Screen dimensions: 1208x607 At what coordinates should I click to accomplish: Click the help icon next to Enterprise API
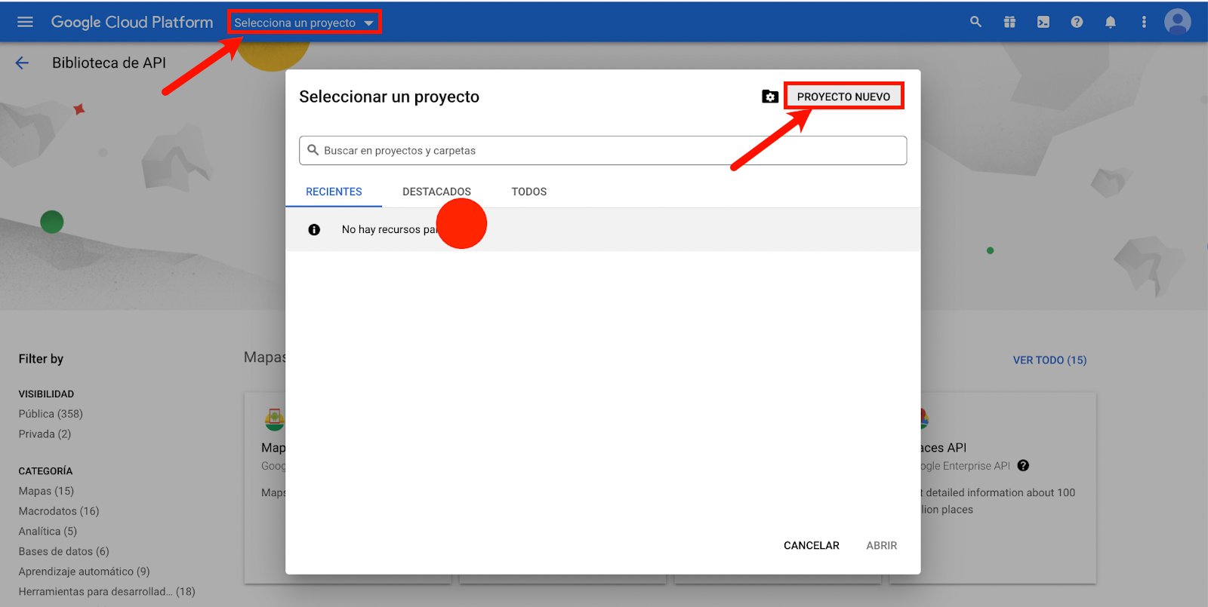1023,466
